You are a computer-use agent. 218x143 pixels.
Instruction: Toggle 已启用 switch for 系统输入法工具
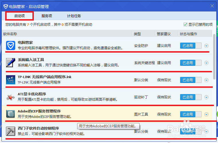pyautogui.click(x=191, y=63)
